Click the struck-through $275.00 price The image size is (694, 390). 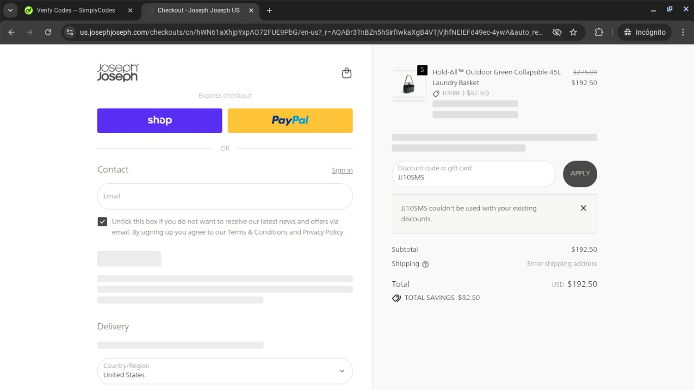point(585,72)
